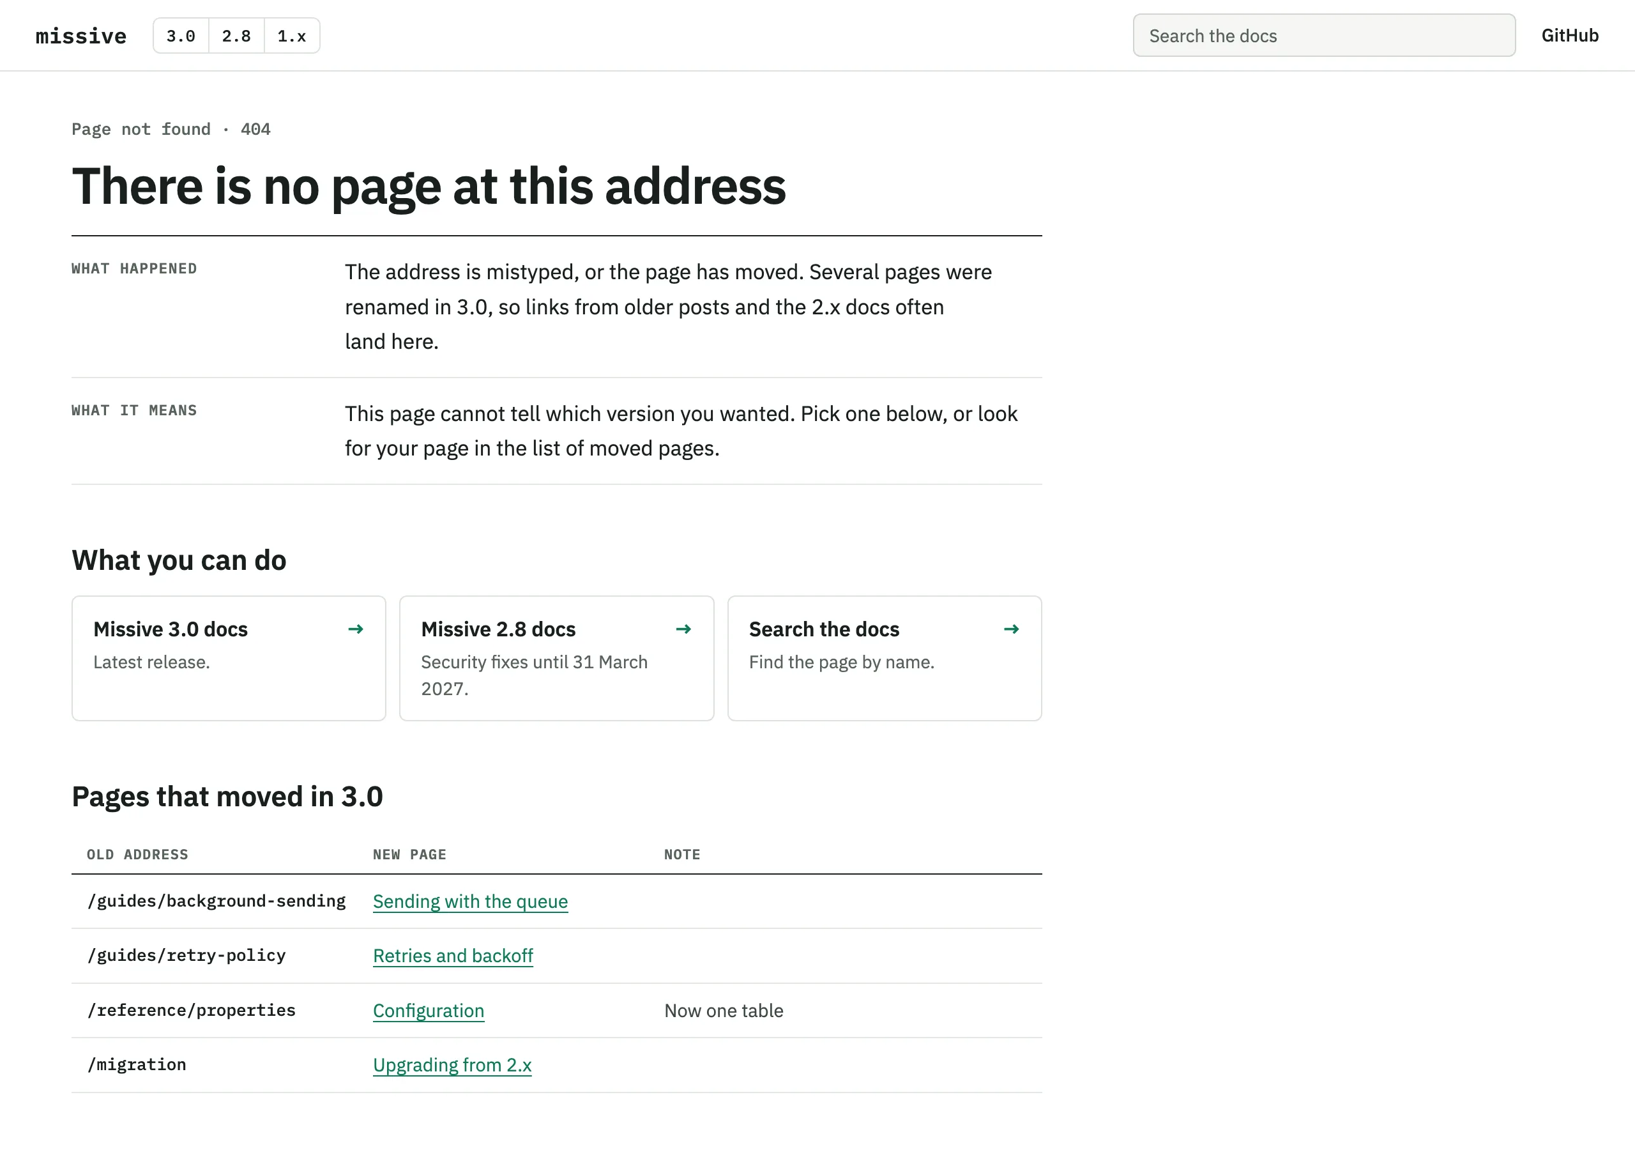The image size is (1635, 1150).
Task: Click the Security fixes until 31 March 2027 text
Action: tap(534, 675)
